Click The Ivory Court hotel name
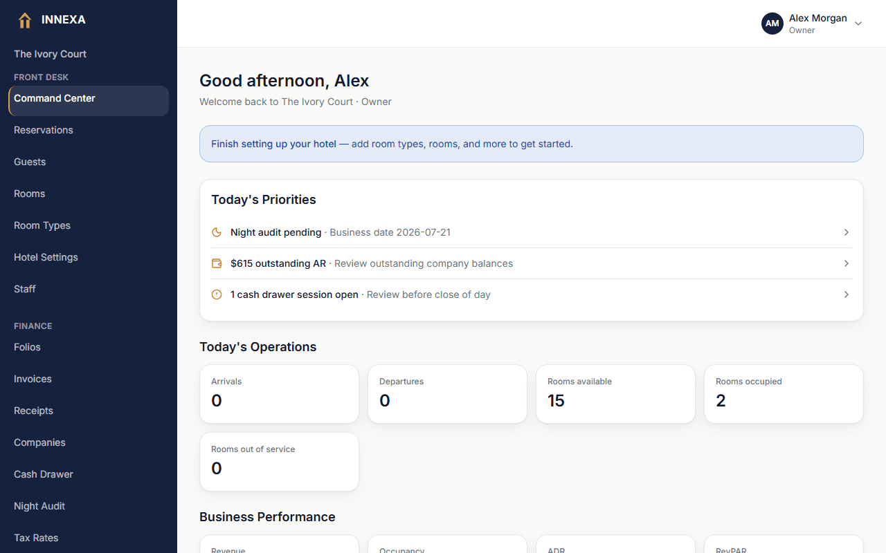The width and height of the screenshot is (886, 553). (x=50, y=54)
